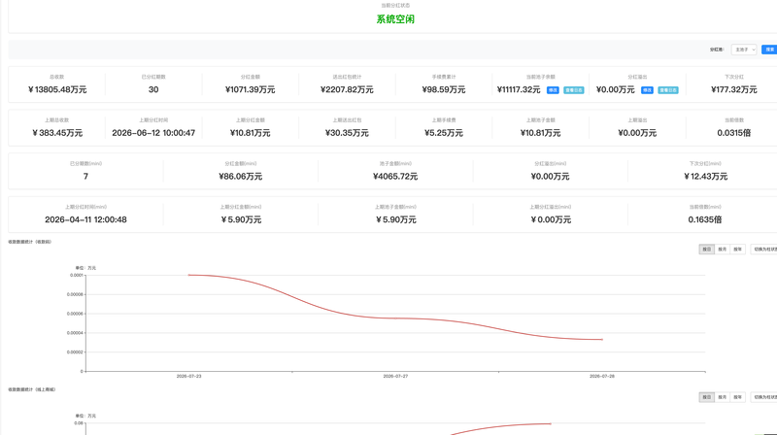Select 按日 tab in the 线上商城 chart
Viewport: 777px width, 435px height.
(707, 397)
